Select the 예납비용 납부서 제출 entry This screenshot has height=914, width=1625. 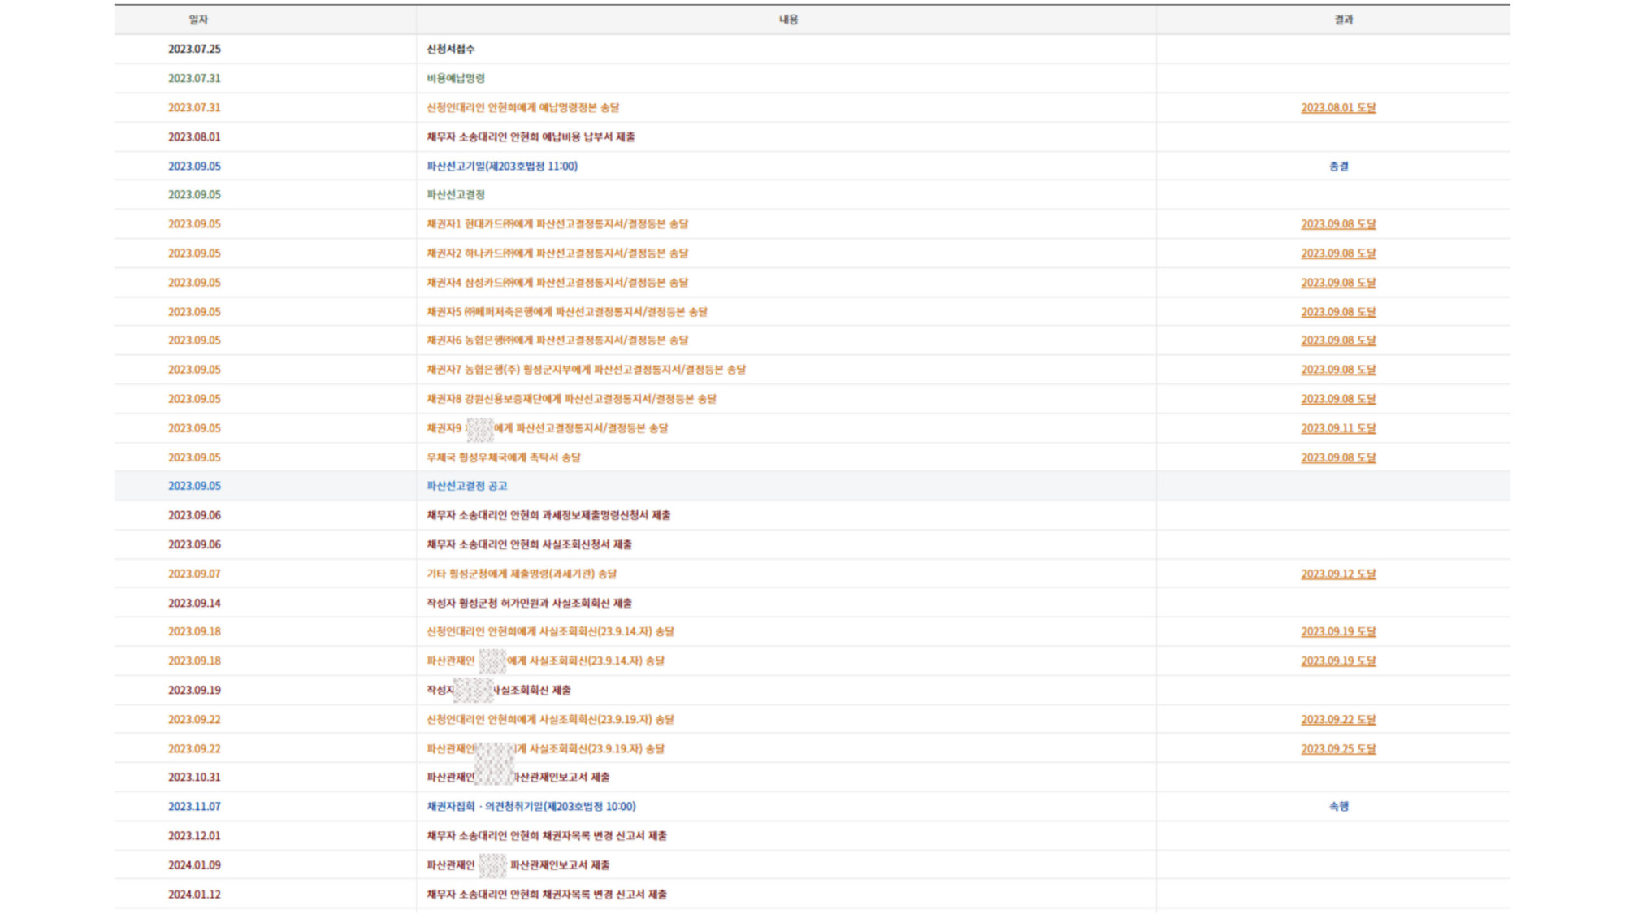tap(531, 136)
